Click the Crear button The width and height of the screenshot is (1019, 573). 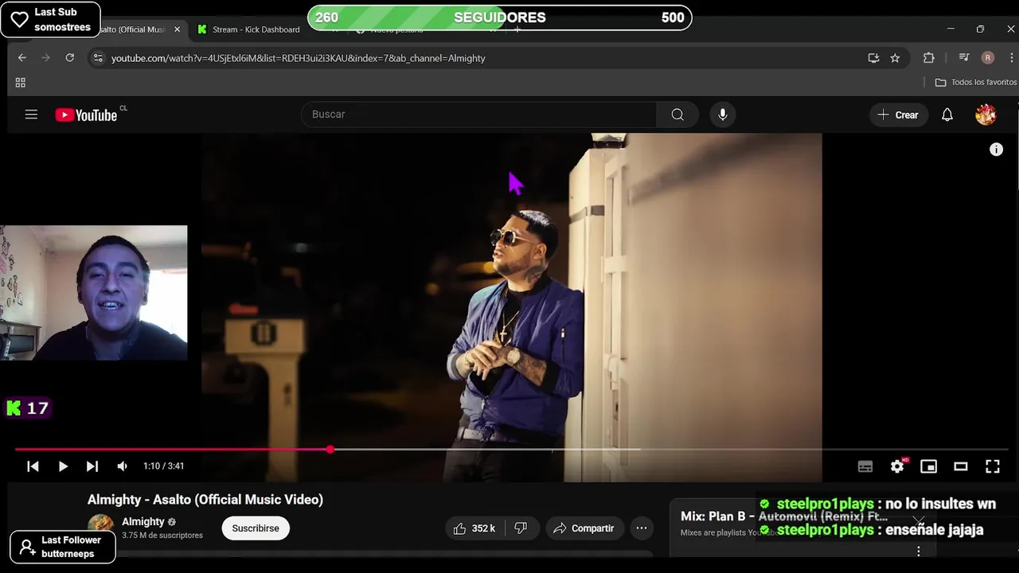[x=898, y=115]
